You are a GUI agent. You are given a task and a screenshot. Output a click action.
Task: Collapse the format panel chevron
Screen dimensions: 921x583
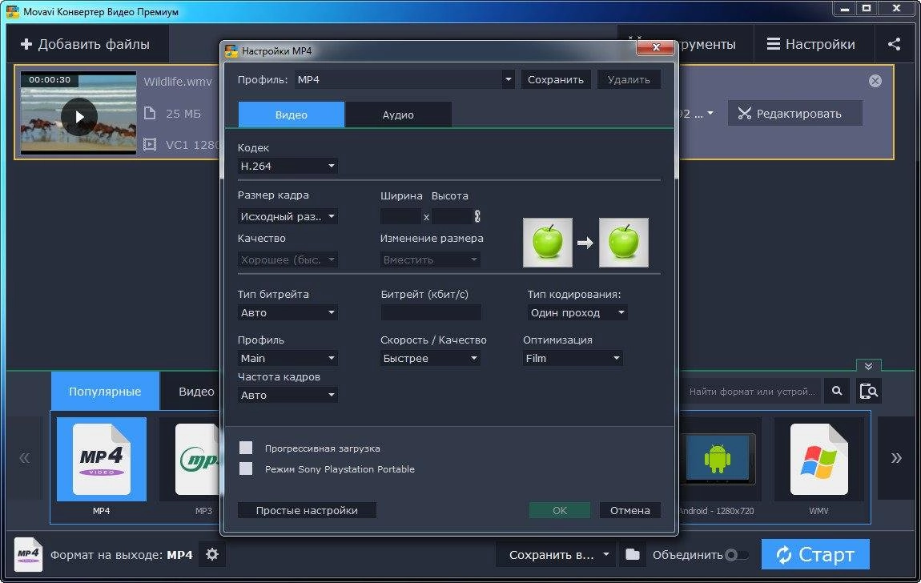pos(868,366)
